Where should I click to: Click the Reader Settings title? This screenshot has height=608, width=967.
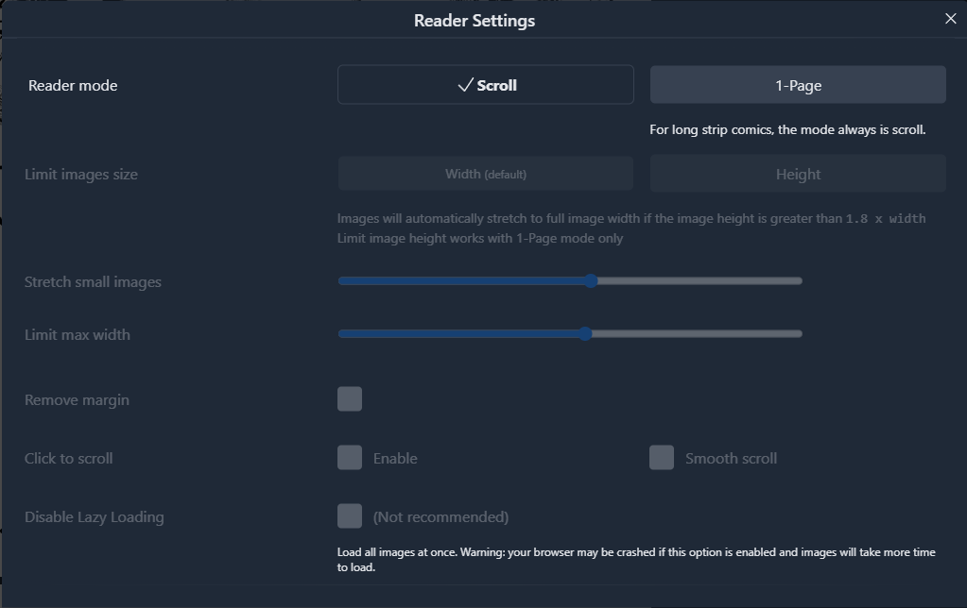point(475,21)
